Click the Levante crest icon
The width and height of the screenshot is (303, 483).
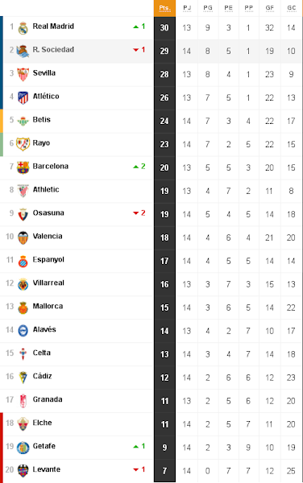[23, 471]
